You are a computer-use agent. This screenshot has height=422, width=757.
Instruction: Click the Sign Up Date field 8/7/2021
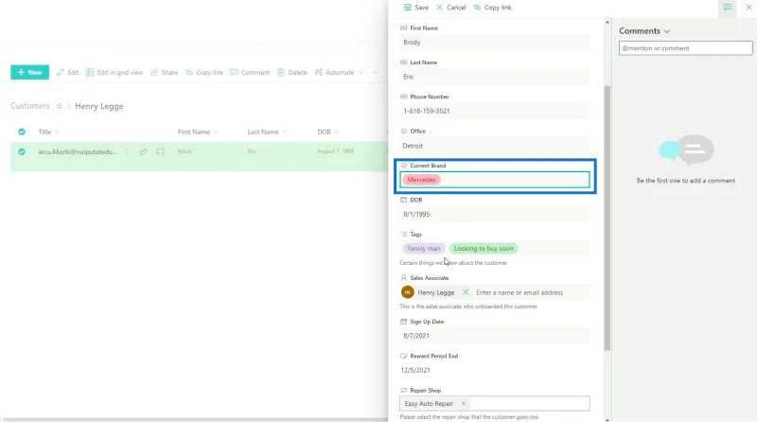point(495,336)
